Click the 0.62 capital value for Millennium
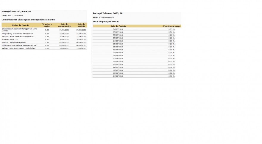 click(x=47, y=45)
